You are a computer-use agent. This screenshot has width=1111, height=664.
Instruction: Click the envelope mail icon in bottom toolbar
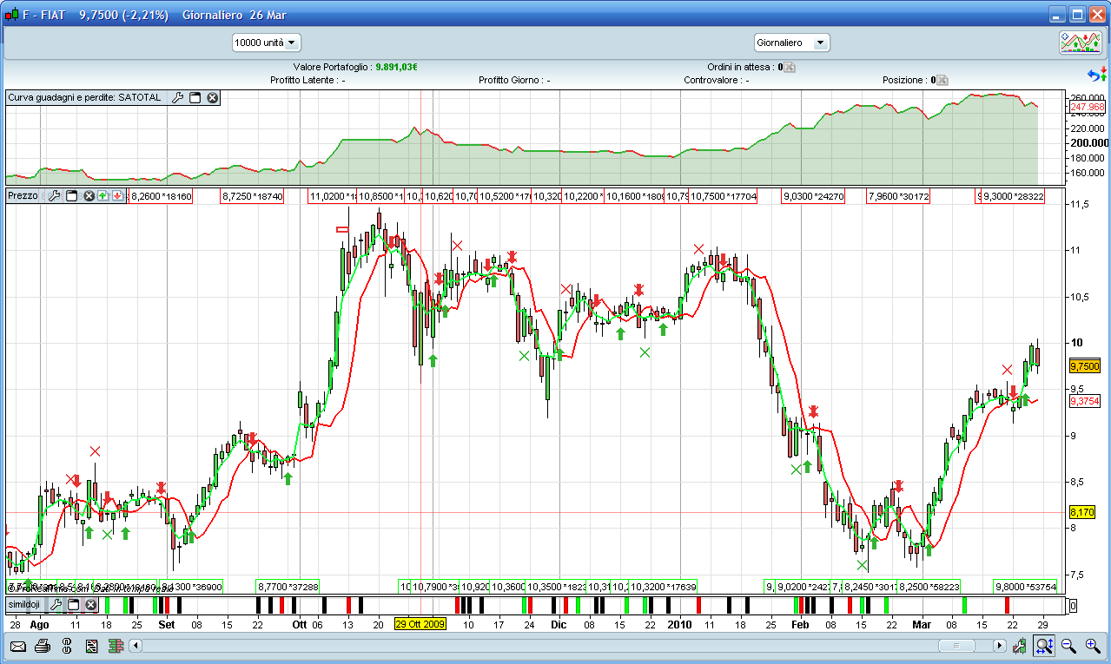[18, 646]
